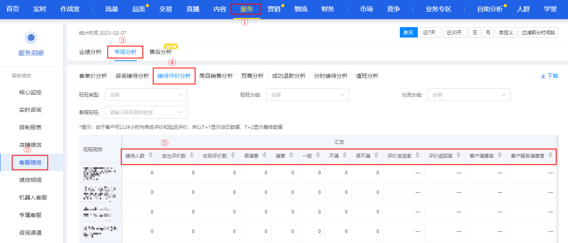This screenshot has width=568, height=243.
Task: Open 服务 in top navigation
Action: (247, 9)
